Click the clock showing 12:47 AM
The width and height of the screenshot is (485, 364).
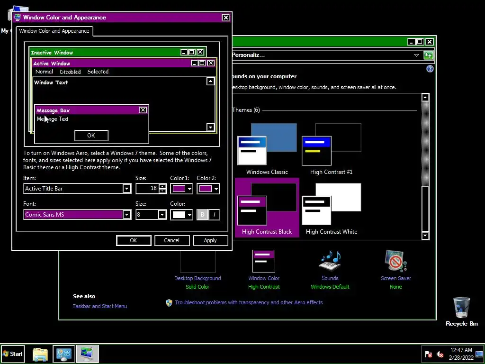(x=461, y=354)
